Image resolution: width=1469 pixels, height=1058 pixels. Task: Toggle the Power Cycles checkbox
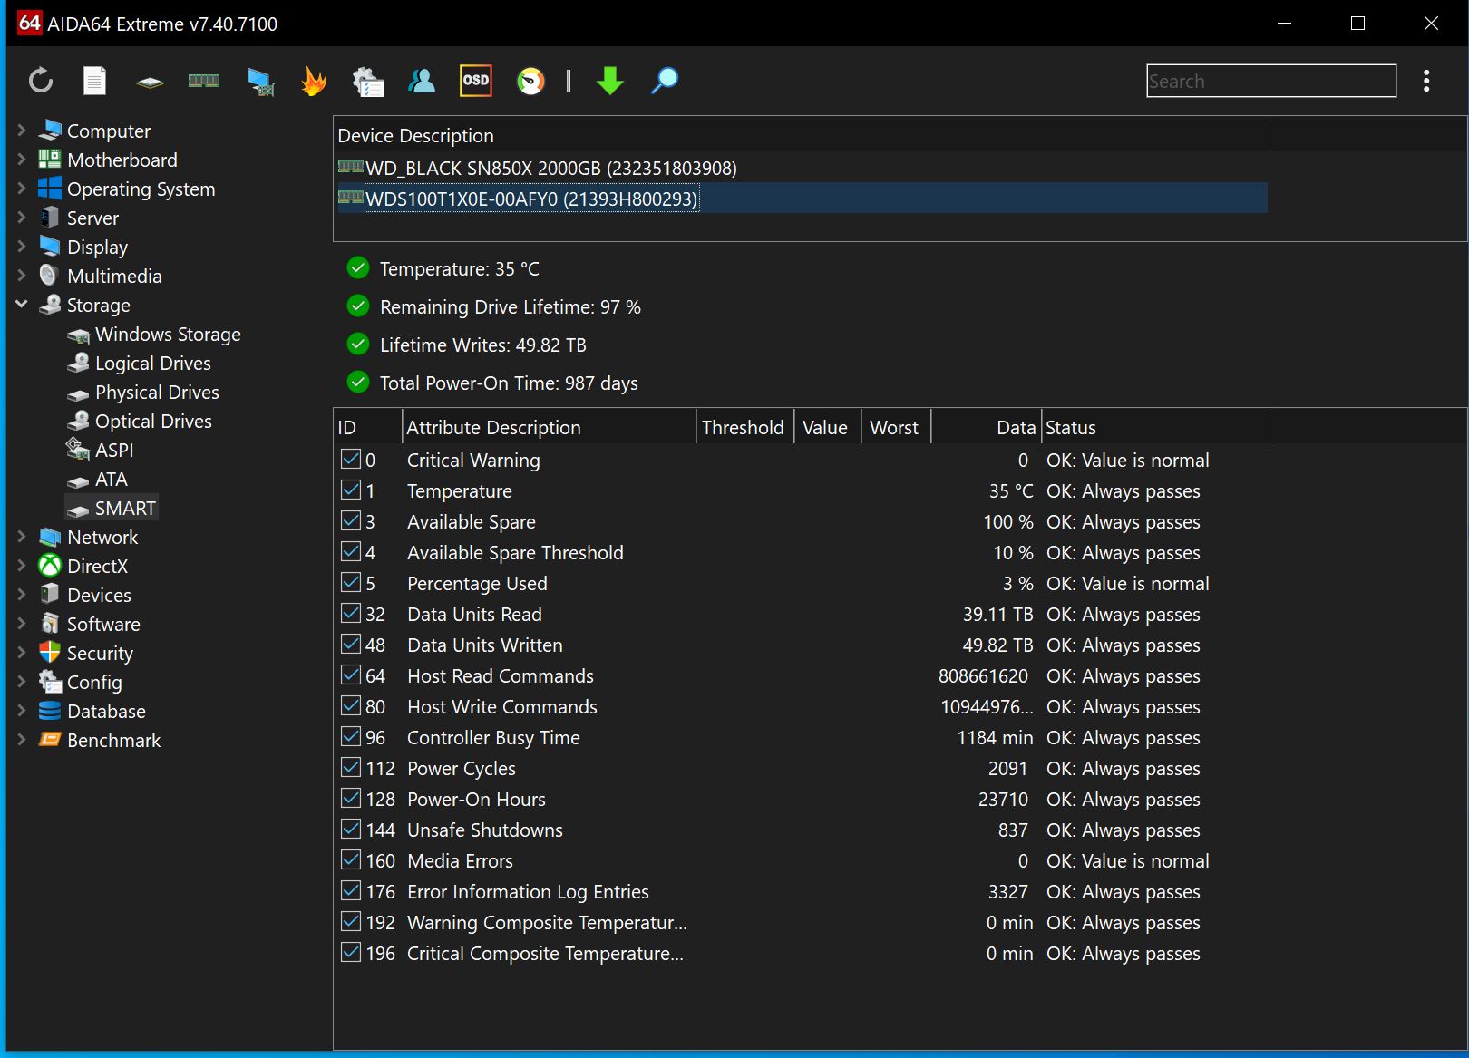tap(351, 767)
